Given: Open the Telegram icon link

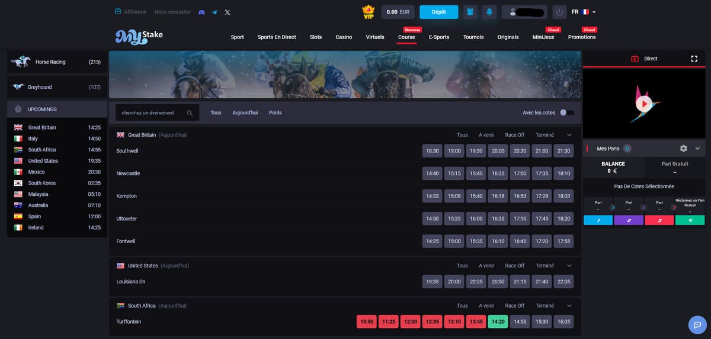Looking at the screenshot, I should click(x=214, y=12).
